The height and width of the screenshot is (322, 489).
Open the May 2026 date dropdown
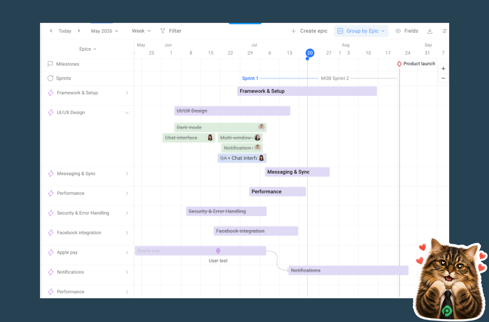104,31
